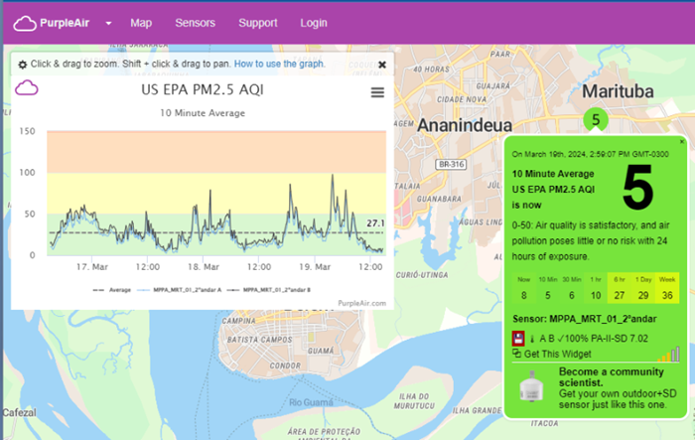Close the green sensor popup
Screen dimensions: 695x440
click(682, 141)
